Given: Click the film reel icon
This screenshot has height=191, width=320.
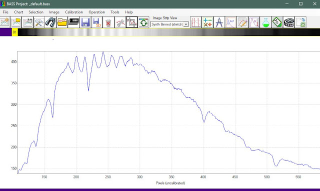Looking at the screenshot, I should coord(289,22).
